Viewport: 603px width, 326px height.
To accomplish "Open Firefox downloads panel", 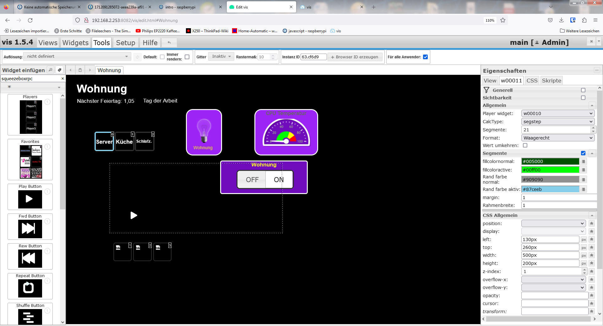I will pyautogui.click(x=561, y=20).
